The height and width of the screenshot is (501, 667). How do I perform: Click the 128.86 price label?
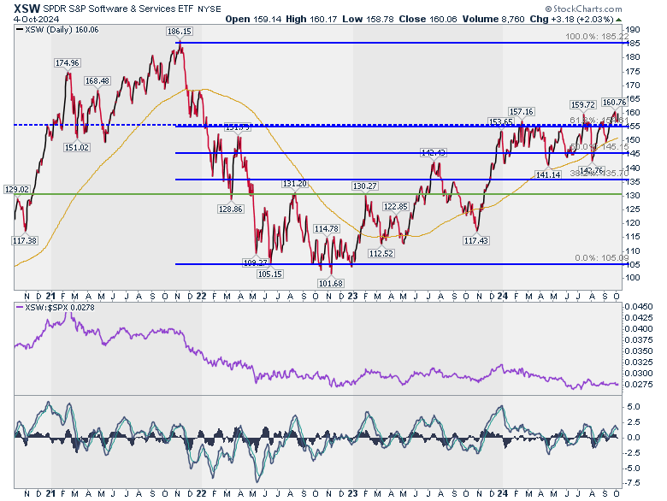pyautogui.click(x=230, y=209)
